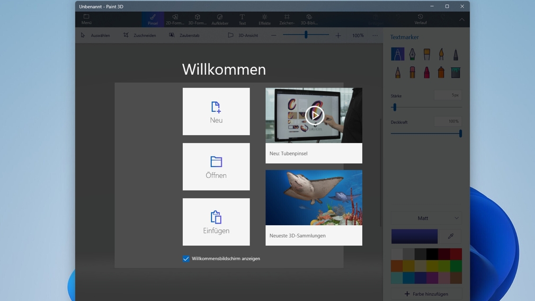This screenshot has width=535, height=301.
Task: Click the welcome dialog vertical scrollbar
Action: pos(381,172)
